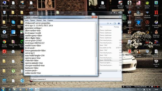Sort by the Тип column header
162x91 pixels.
coord(101,27)
